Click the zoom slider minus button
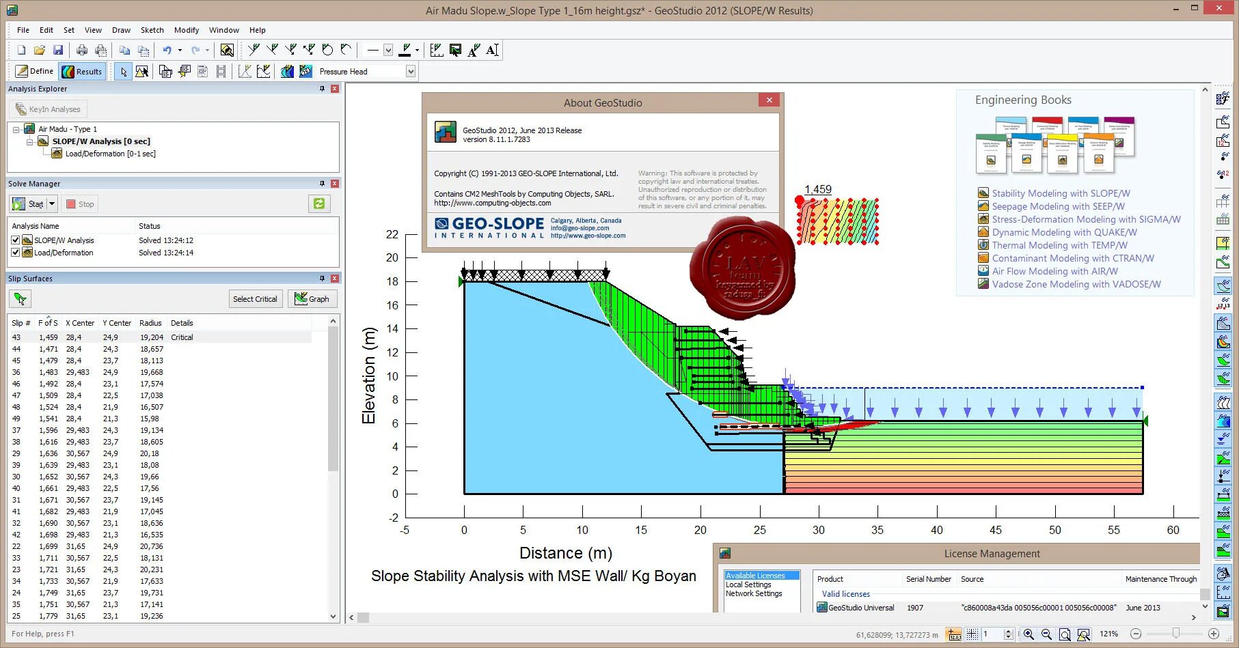The height and width of the screenshot is (648, 1239). [1136, 634]
